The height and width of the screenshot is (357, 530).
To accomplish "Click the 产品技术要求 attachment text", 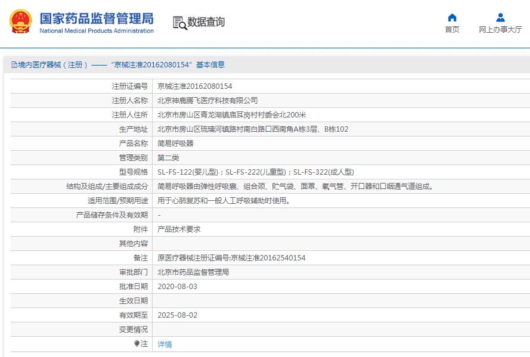I will coord(179,229).
